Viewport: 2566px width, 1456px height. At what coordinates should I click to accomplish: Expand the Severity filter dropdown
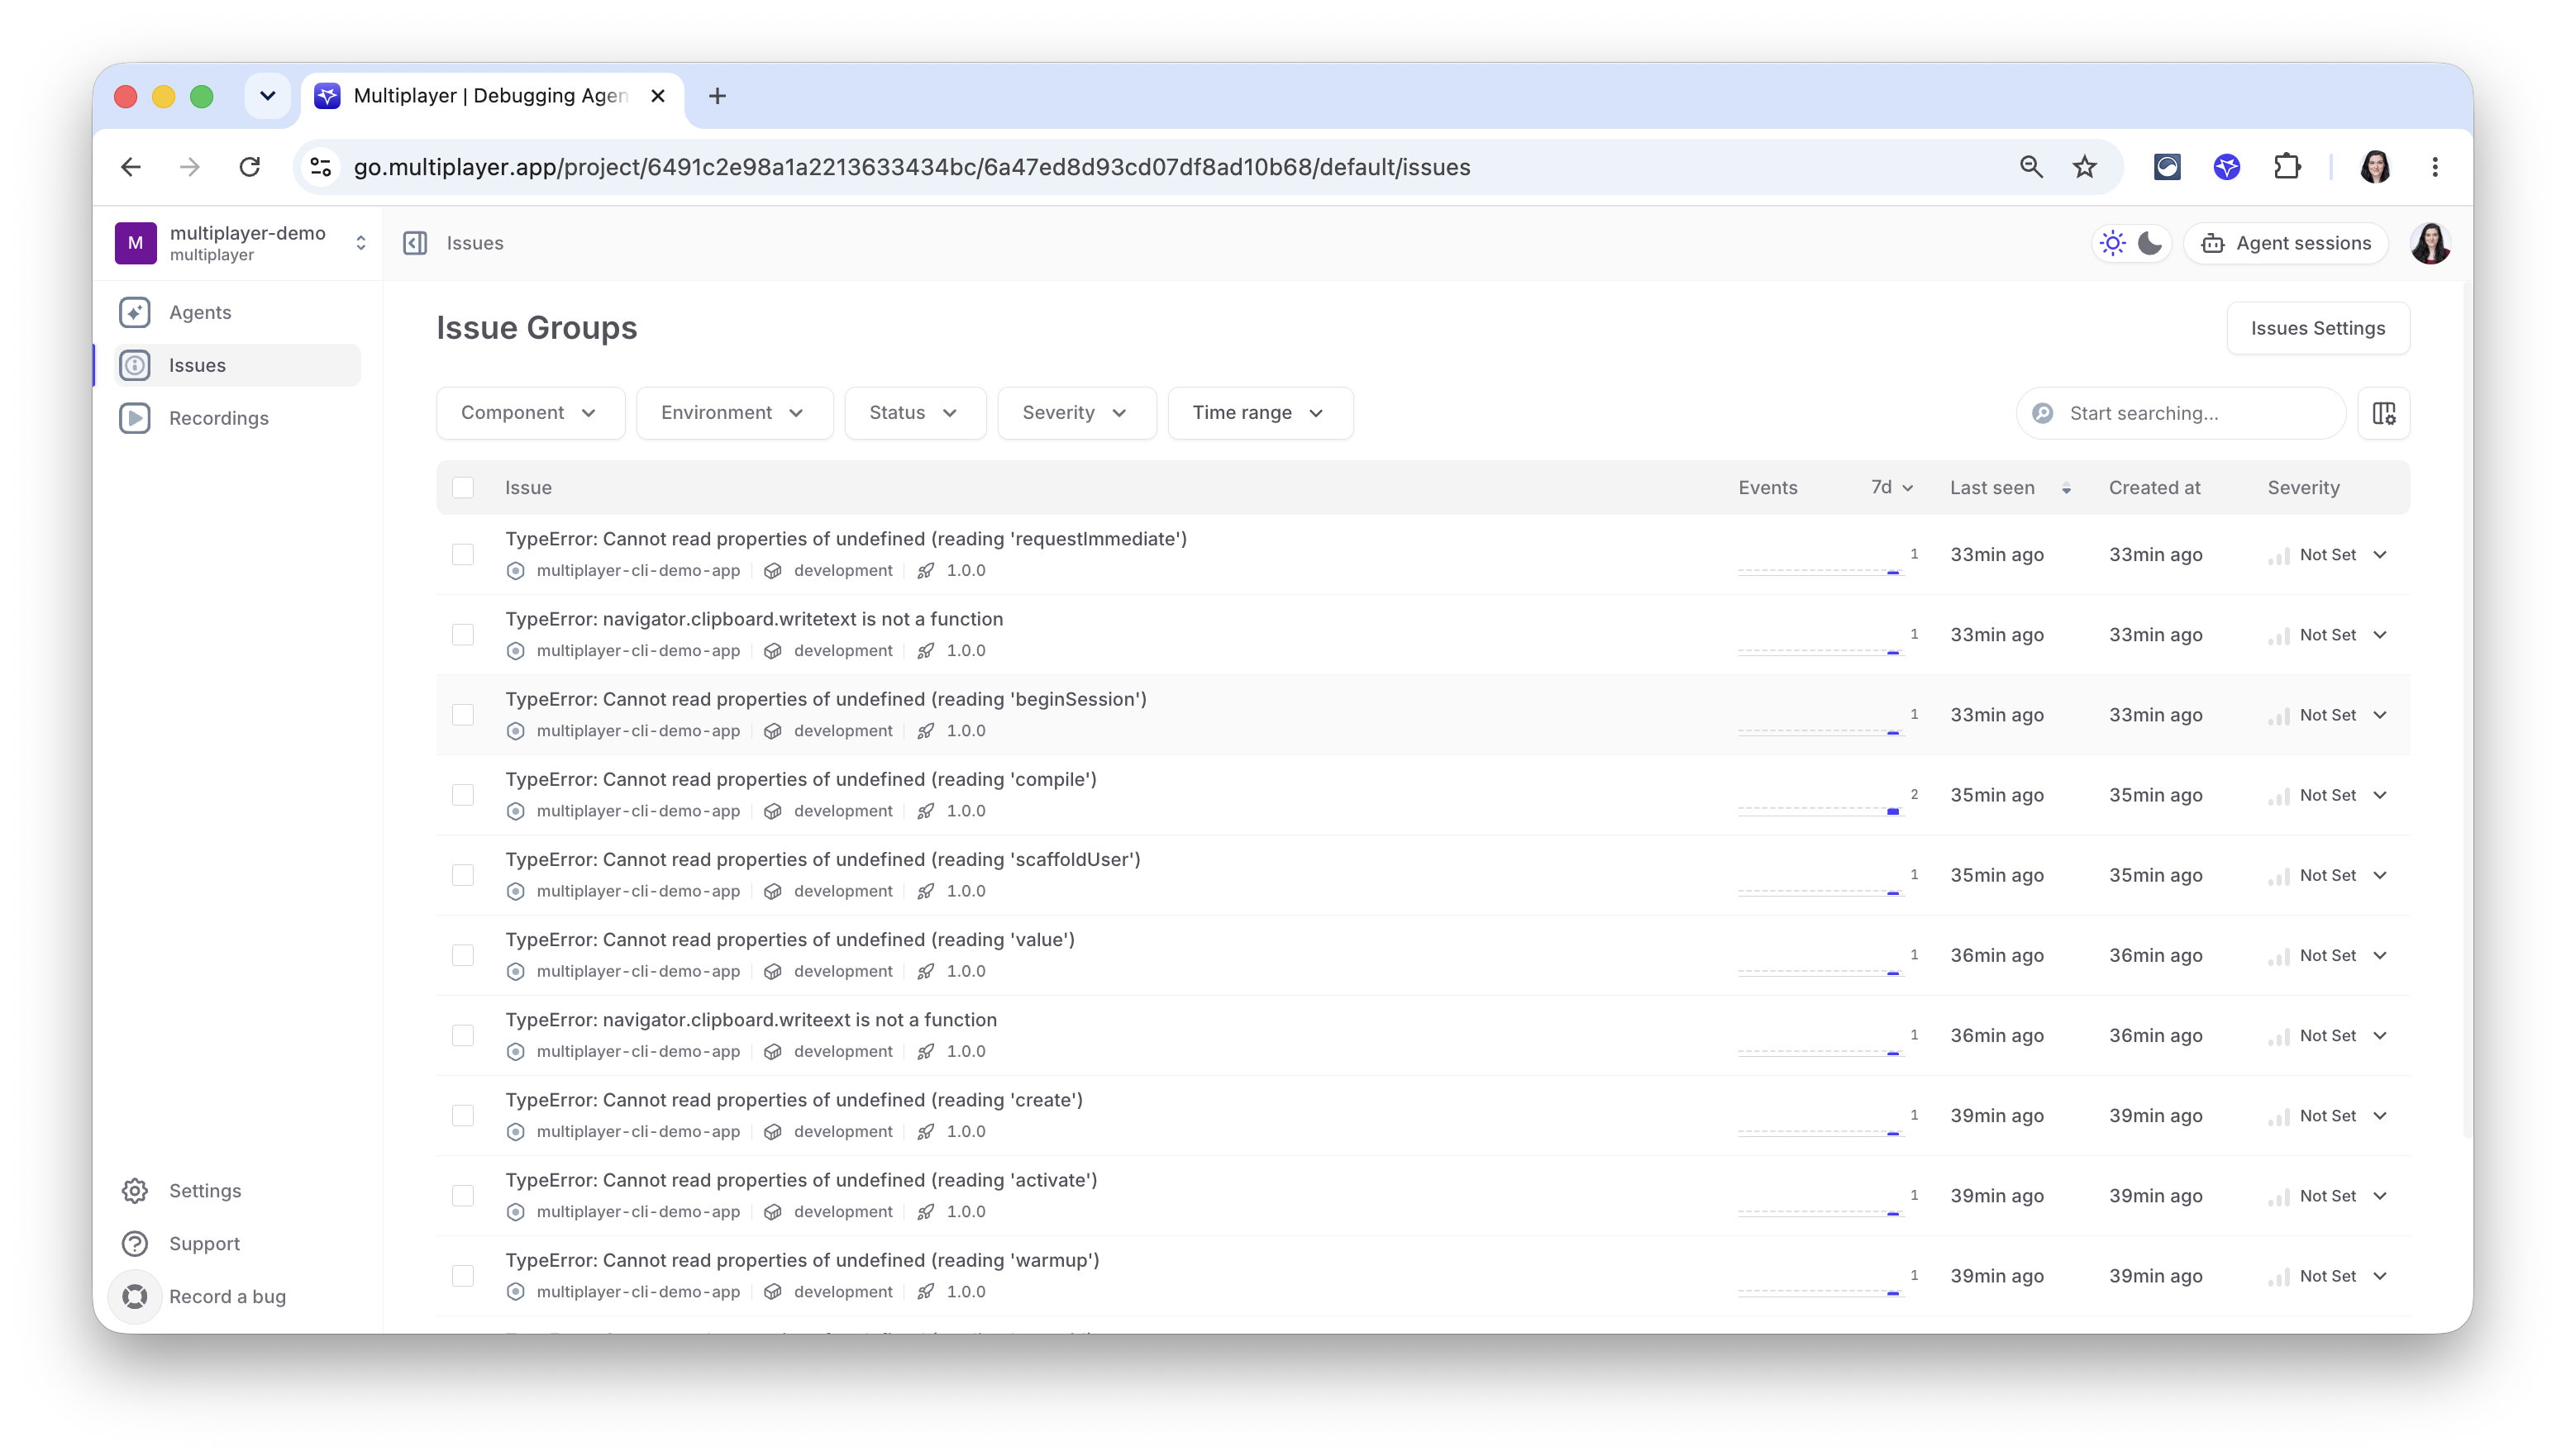(x=1076, y=413)
